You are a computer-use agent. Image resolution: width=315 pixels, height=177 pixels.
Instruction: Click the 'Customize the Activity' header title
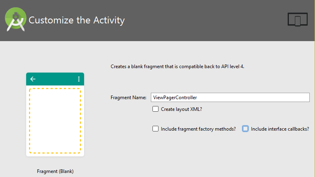(76, 20)
